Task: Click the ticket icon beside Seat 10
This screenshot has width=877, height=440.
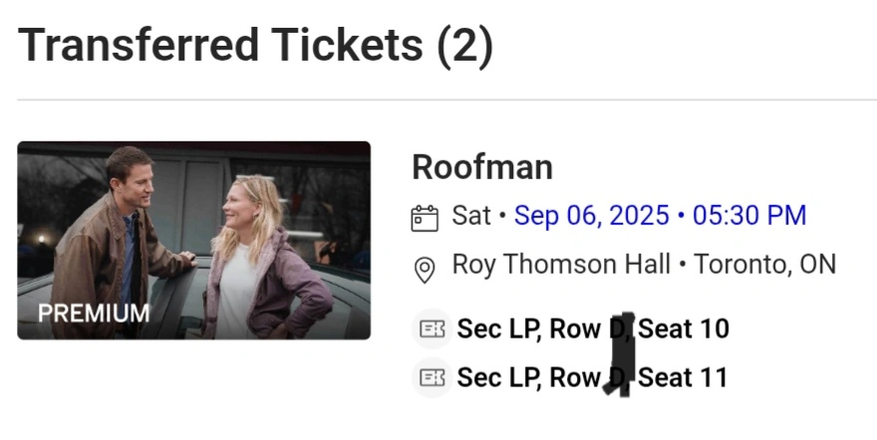Action: pyautogui.click(x=432, y=330)
